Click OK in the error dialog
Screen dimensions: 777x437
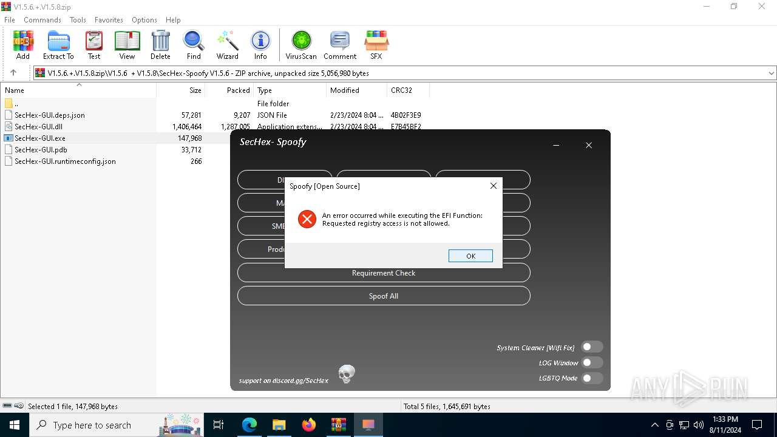point(470,256)
